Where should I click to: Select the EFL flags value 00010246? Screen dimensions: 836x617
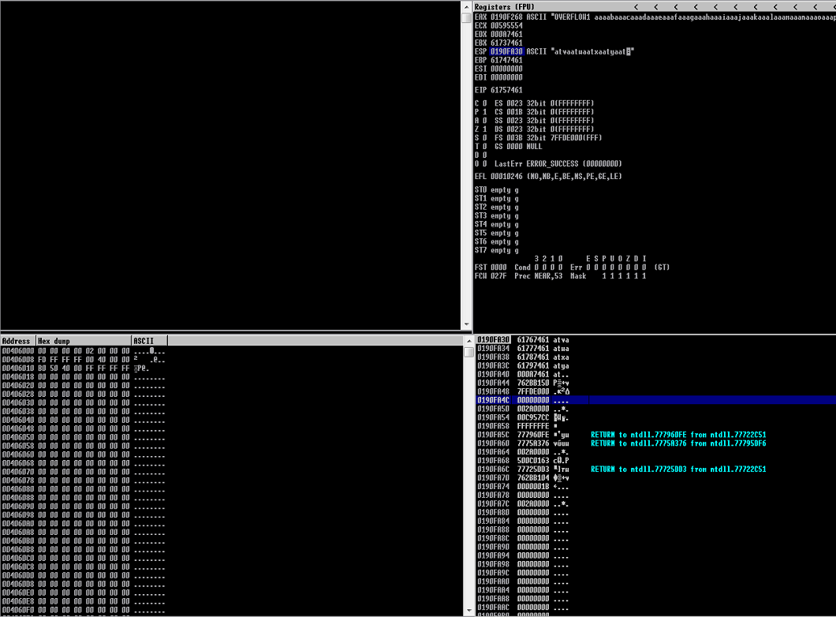[x=506, y=176]
